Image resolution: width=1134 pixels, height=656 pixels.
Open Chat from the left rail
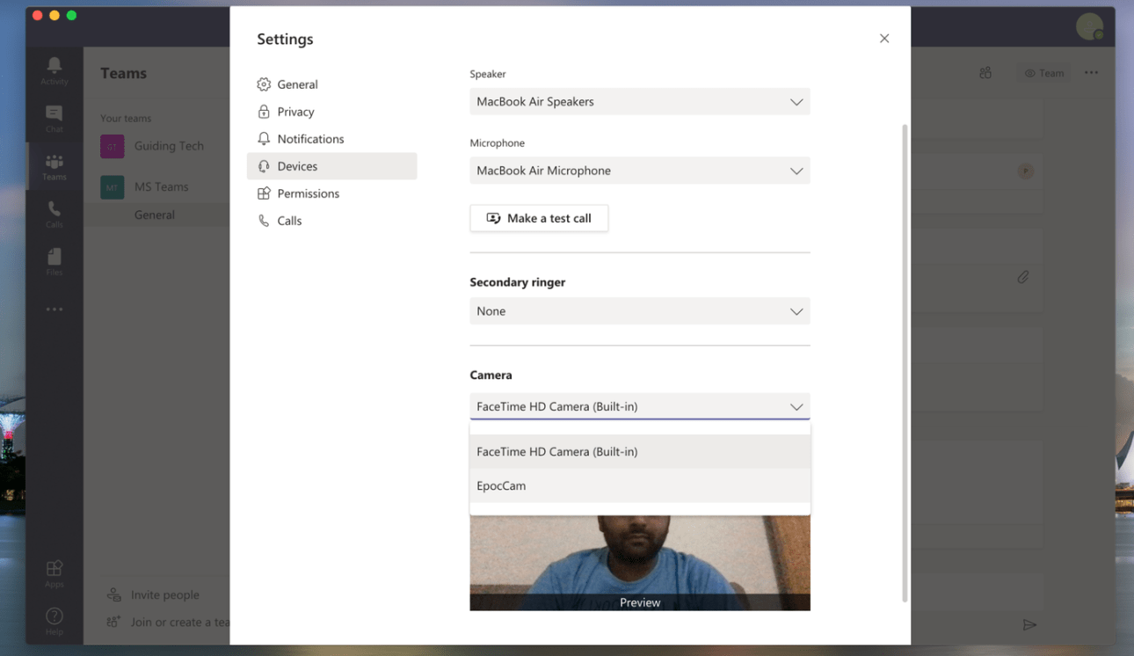click(x=54, y=118)
